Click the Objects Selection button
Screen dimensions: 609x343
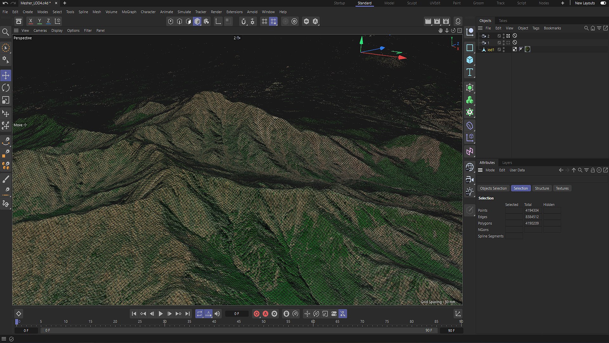point(493,188)
